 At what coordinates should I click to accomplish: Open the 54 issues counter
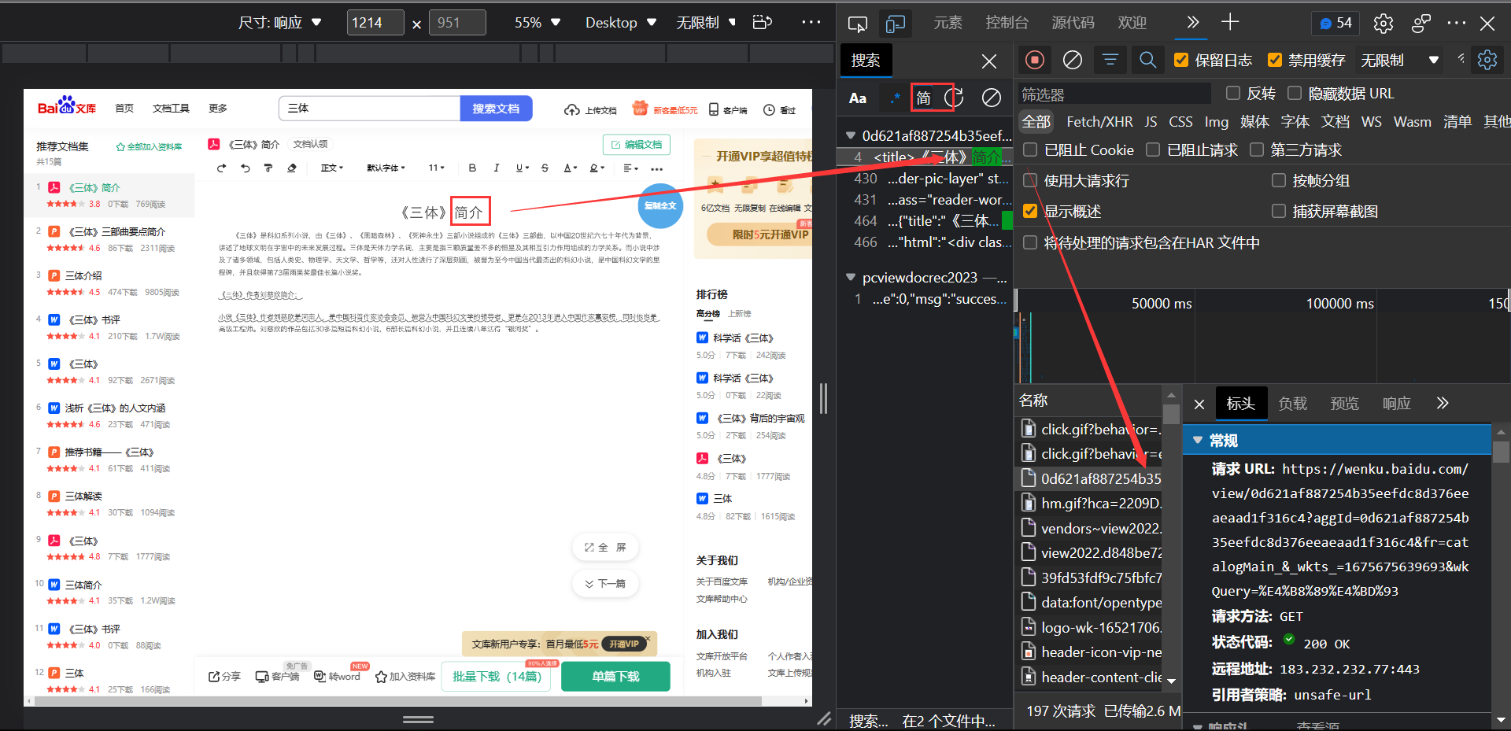point(1336,24)
